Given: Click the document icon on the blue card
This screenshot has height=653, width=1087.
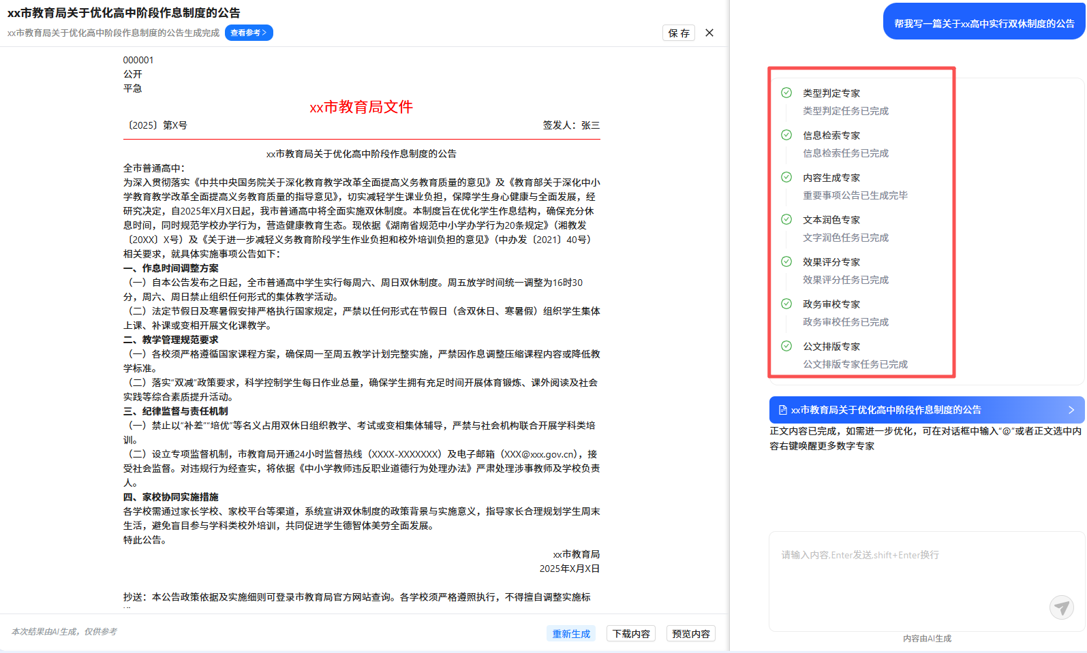Looking at the screenshot, I should point(783,410).
